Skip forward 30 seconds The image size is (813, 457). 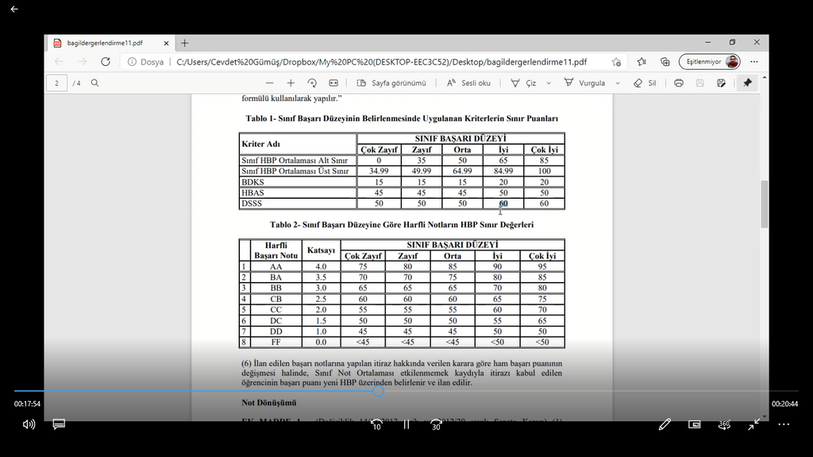pyautogui.click(x=436, y=424)
